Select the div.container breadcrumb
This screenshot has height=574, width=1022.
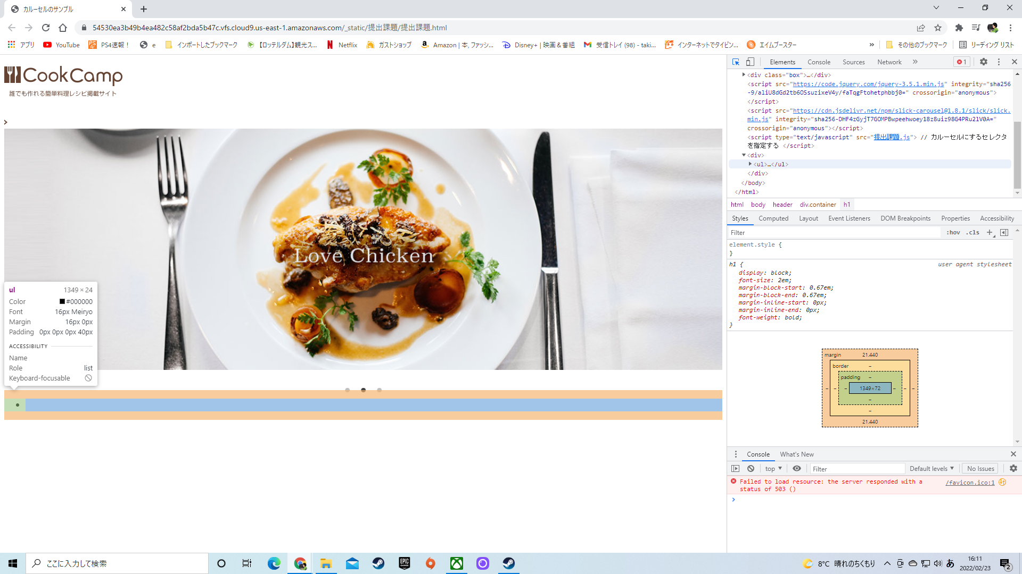pyautogui.click(x=818, y=205)
